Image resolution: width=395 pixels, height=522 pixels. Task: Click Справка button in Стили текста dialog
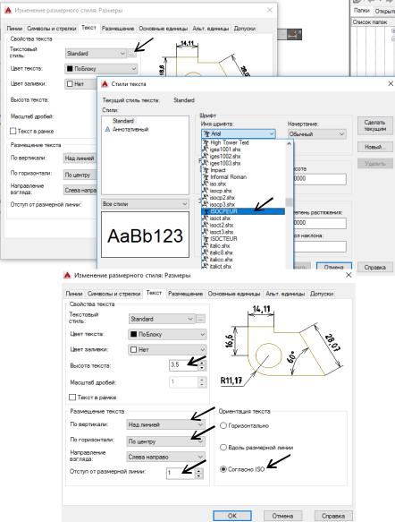(x=375, y=268)
